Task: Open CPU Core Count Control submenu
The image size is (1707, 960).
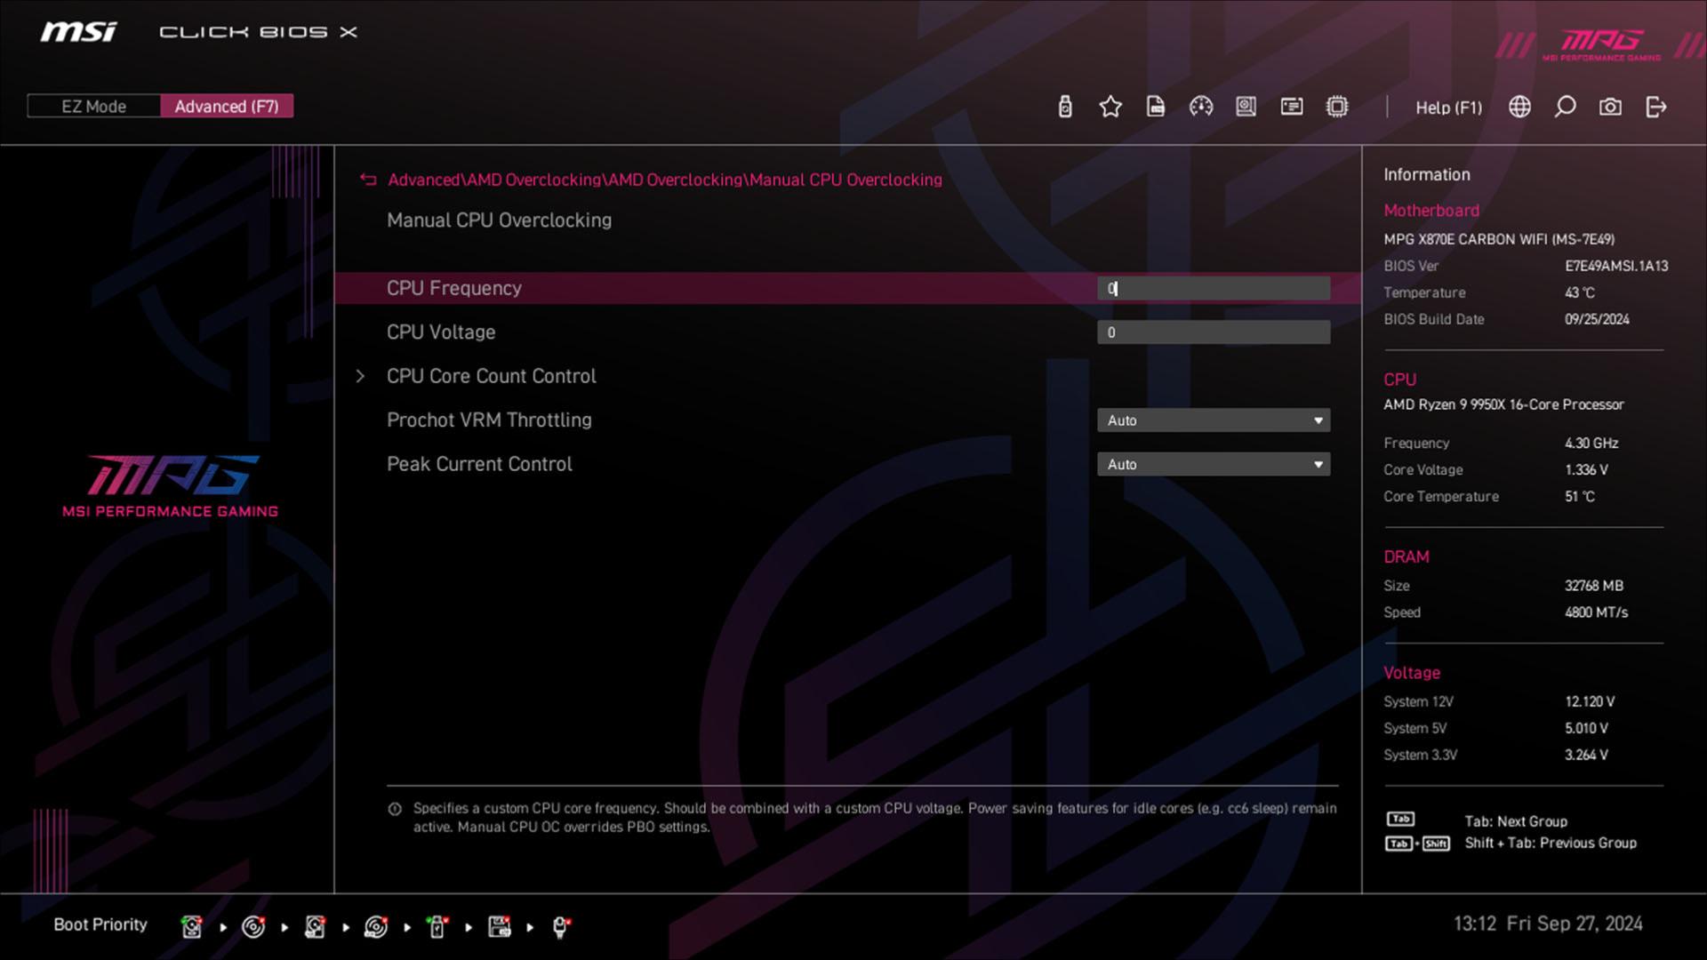Action: pos(491,376)
